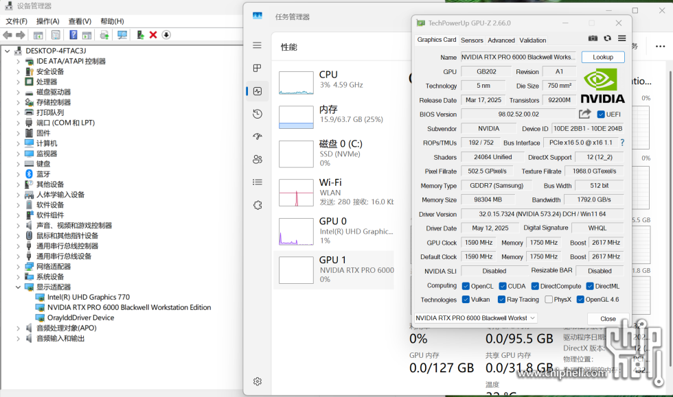The image size is (673, 397).
Task: Select NVIDIA RTX PRO 6000 Blackwell Workstation Edition device
Action: pyautogui.click(x=129, y=307)
